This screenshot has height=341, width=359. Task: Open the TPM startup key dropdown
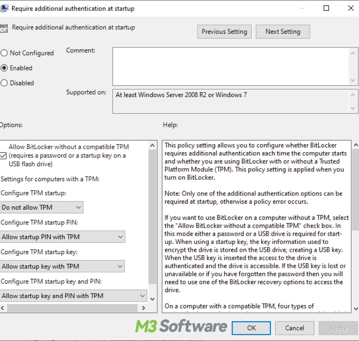coord(62,266)
